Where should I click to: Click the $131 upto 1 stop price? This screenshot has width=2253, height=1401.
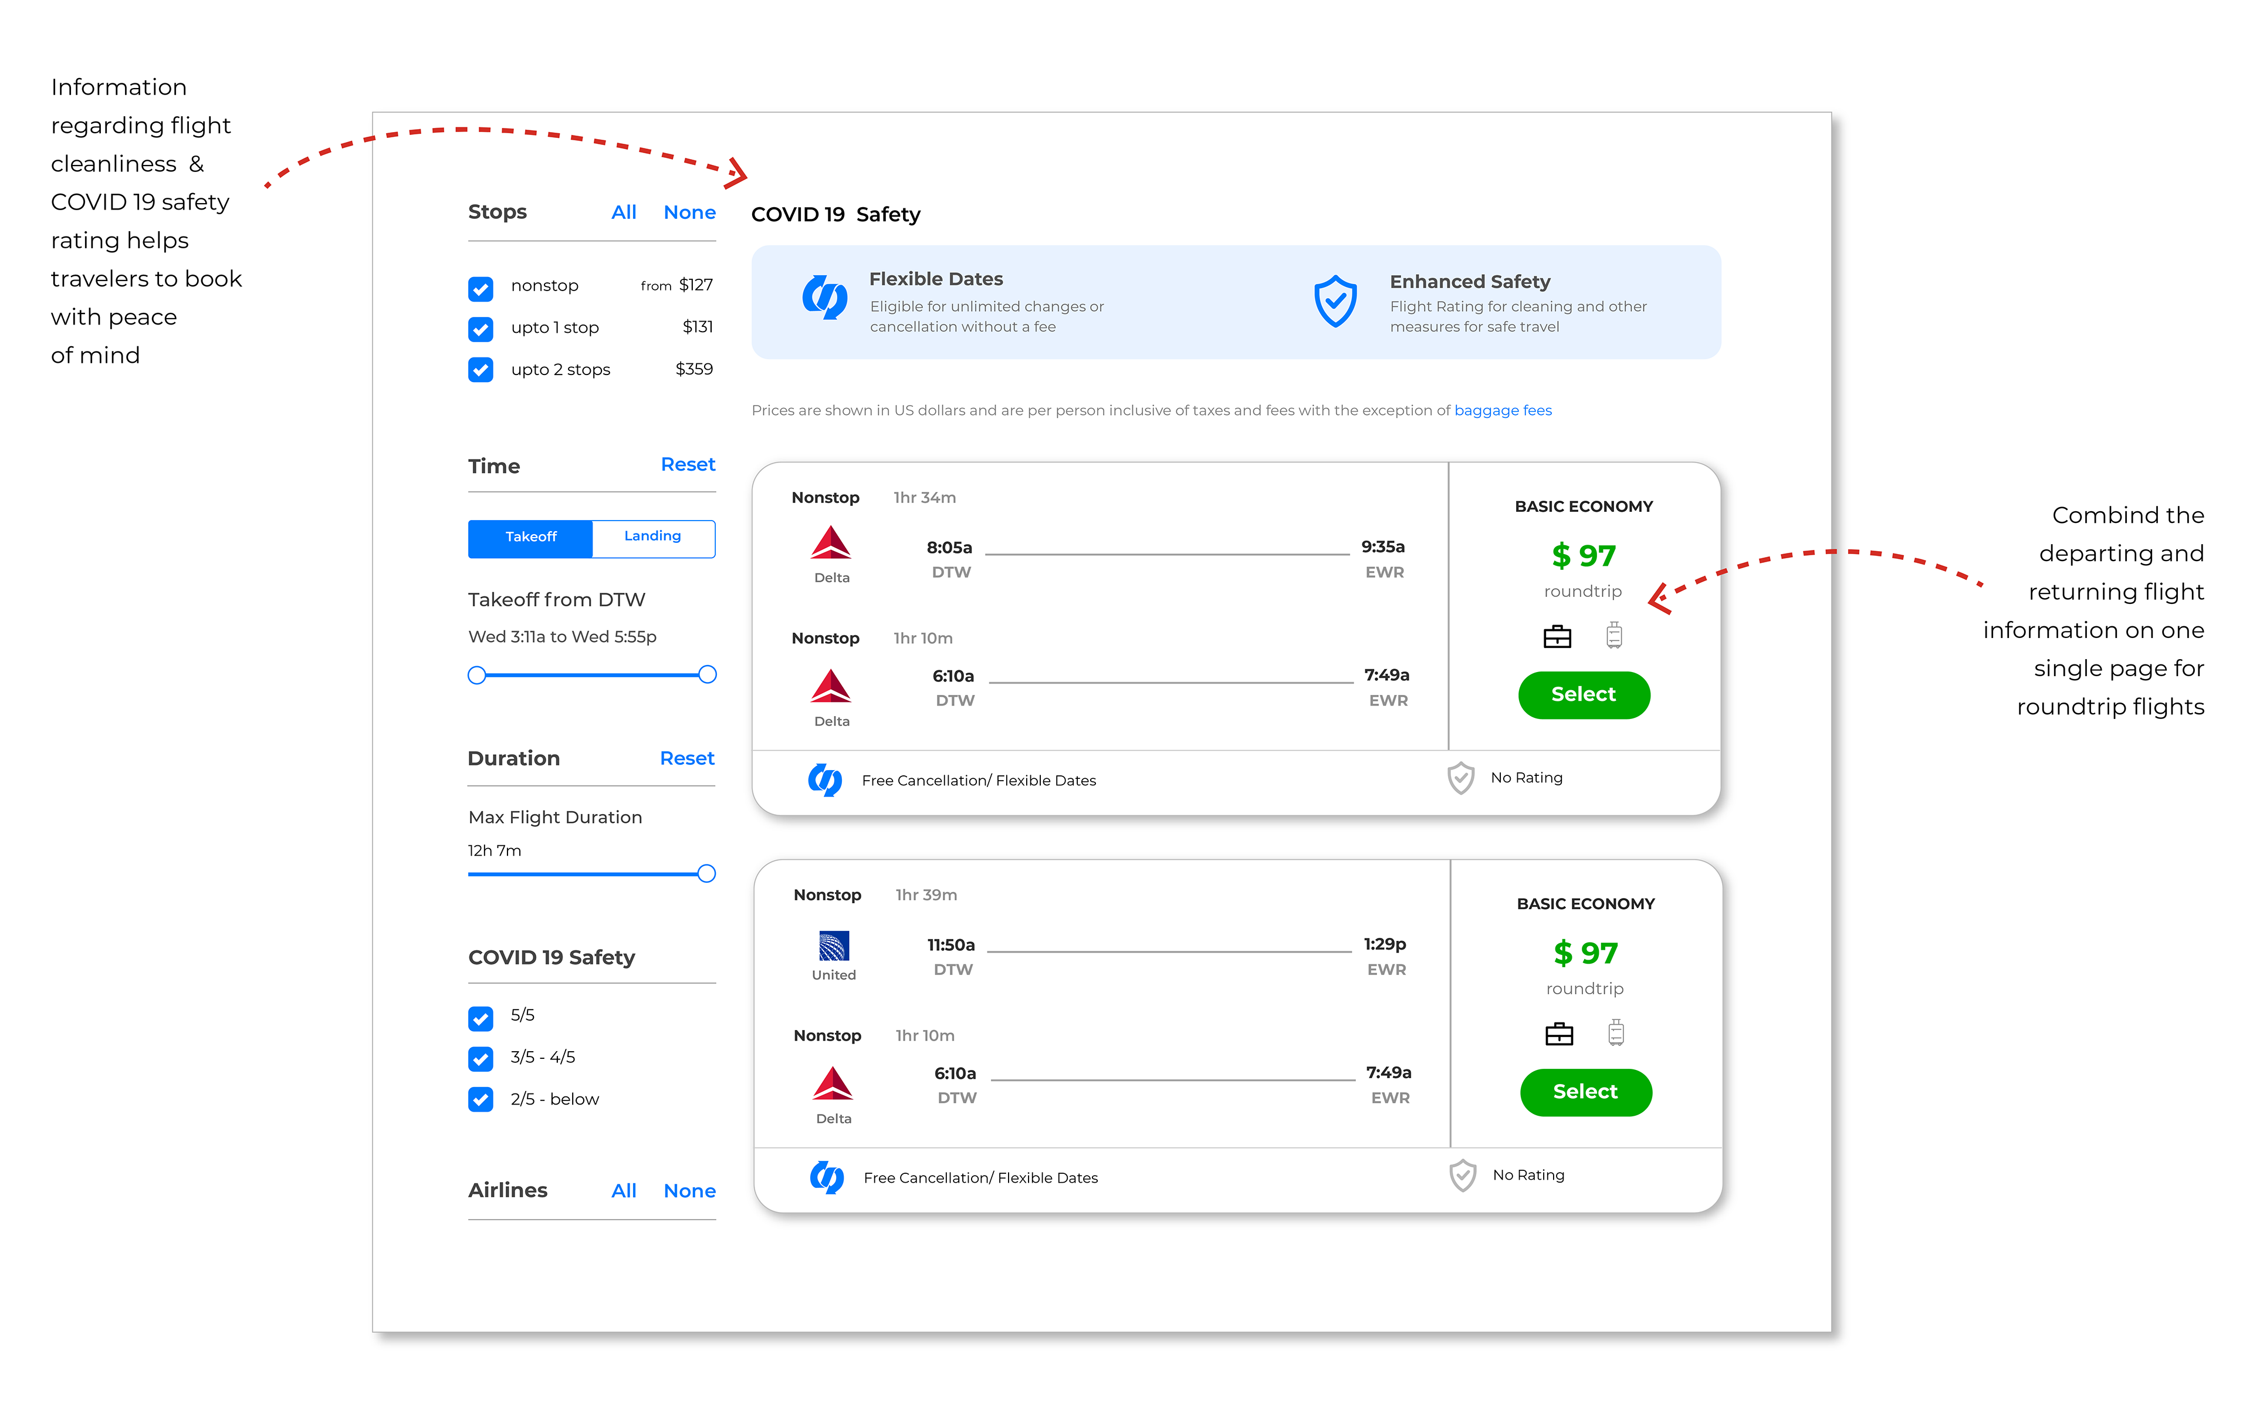click(x=697, y=327)
